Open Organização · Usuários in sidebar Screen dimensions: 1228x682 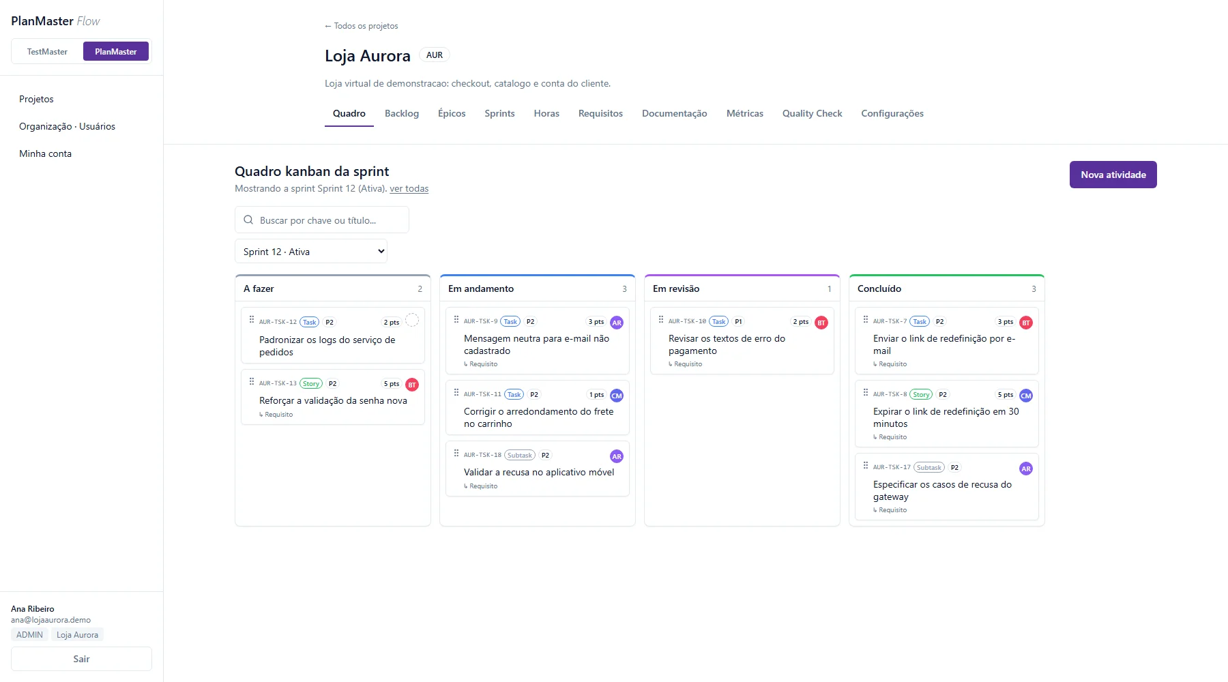tap(67, 126)
